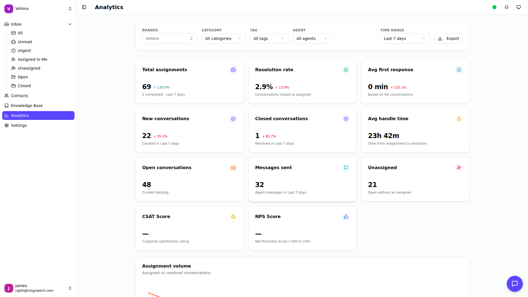Click the Open conversations inbox icon
528x297 pixels.
233,168
